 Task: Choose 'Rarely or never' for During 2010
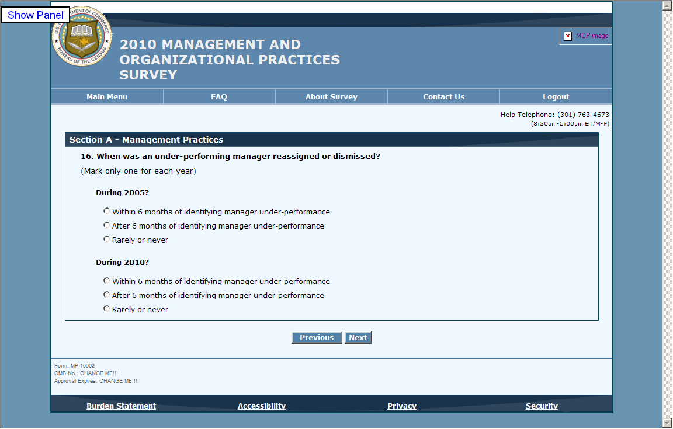(106, 309)
